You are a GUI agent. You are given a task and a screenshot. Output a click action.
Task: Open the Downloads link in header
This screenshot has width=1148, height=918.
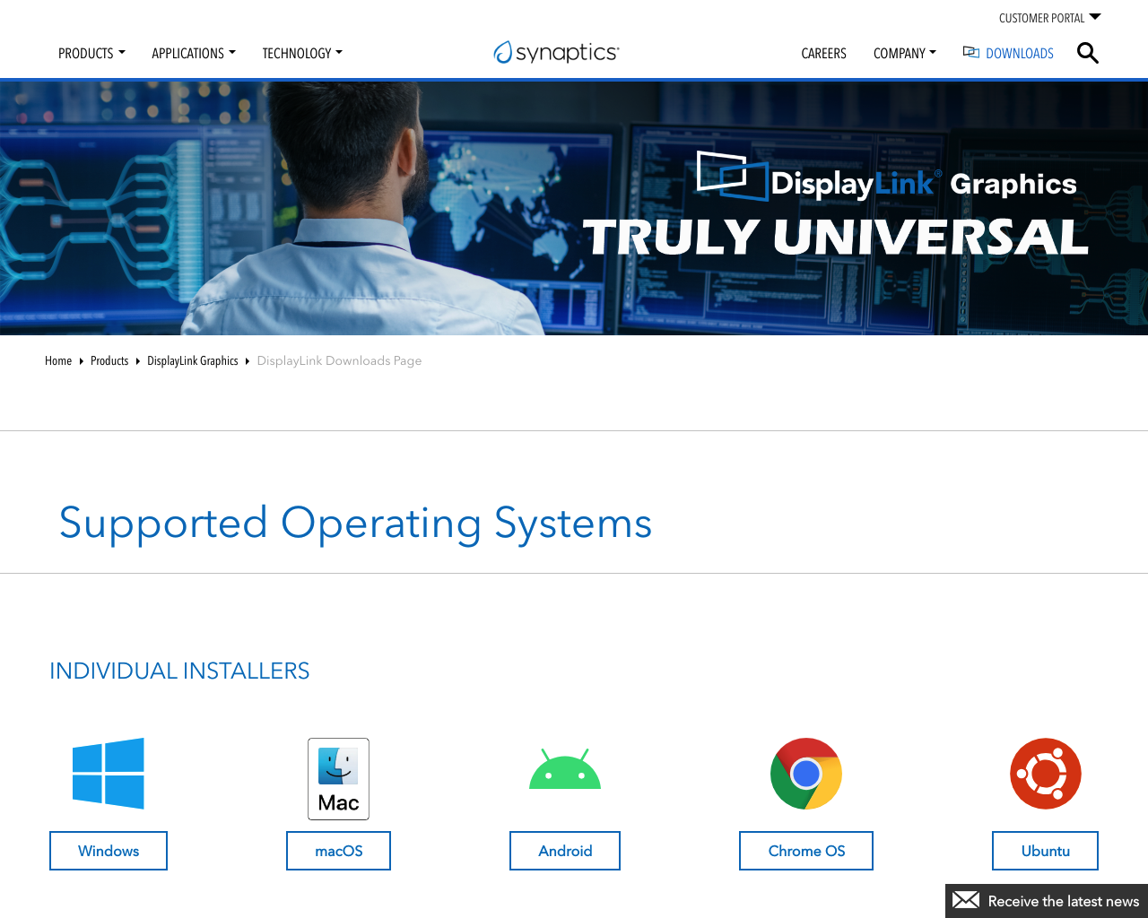point(1020,53)
